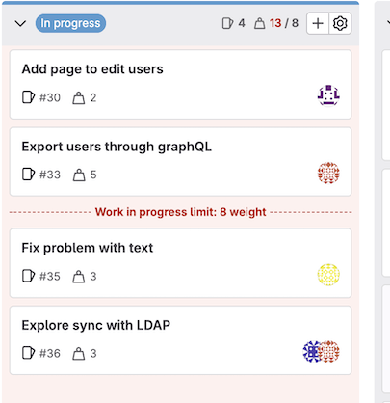
Task: Click the In progress list label
Action: tap(70, 23)
